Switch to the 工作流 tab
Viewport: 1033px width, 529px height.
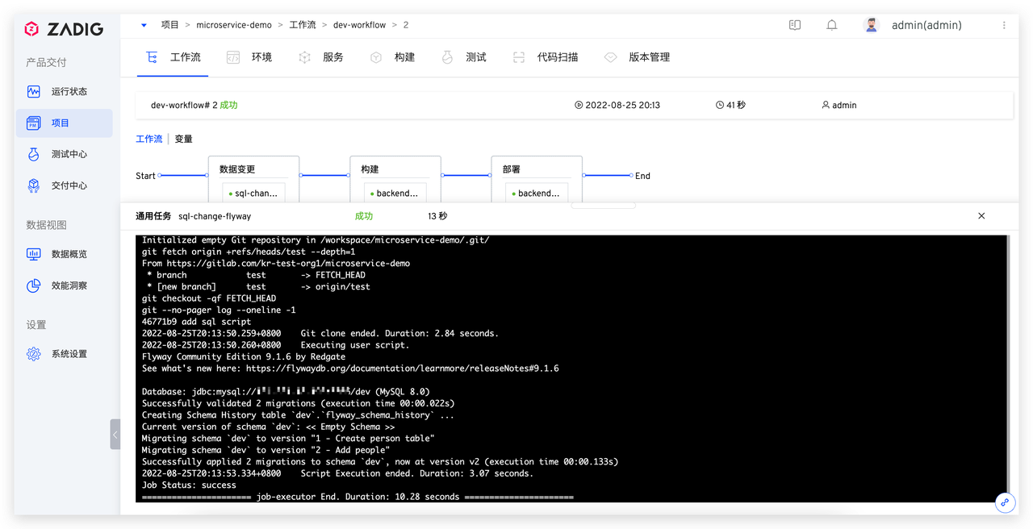[x=173, y=57]
